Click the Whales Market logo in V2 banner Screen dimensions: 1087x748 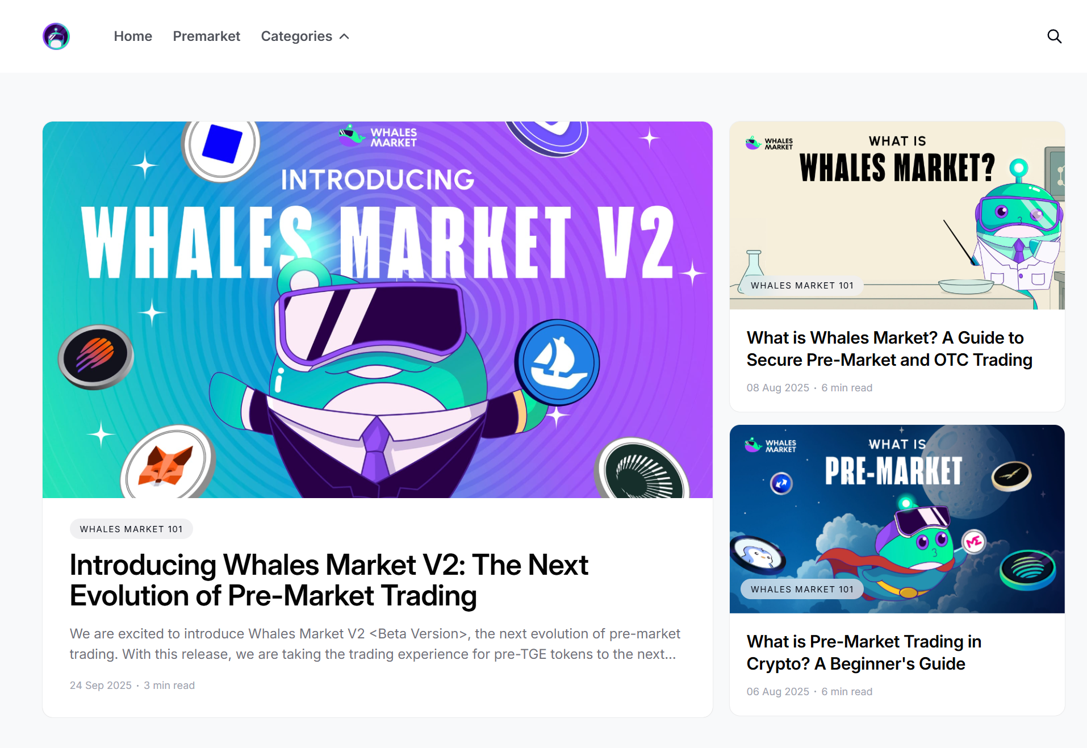click(378, 137)
